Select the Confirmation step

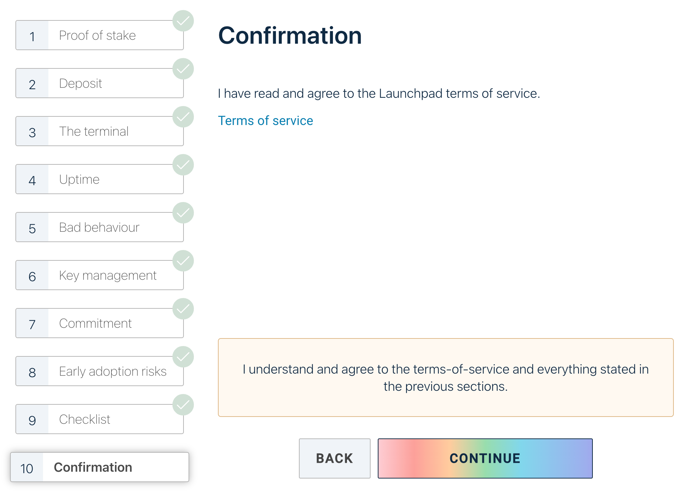point(100,467)
